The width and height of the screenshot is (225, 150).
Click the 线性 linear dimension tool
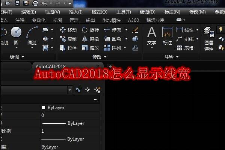coord(185,30)
